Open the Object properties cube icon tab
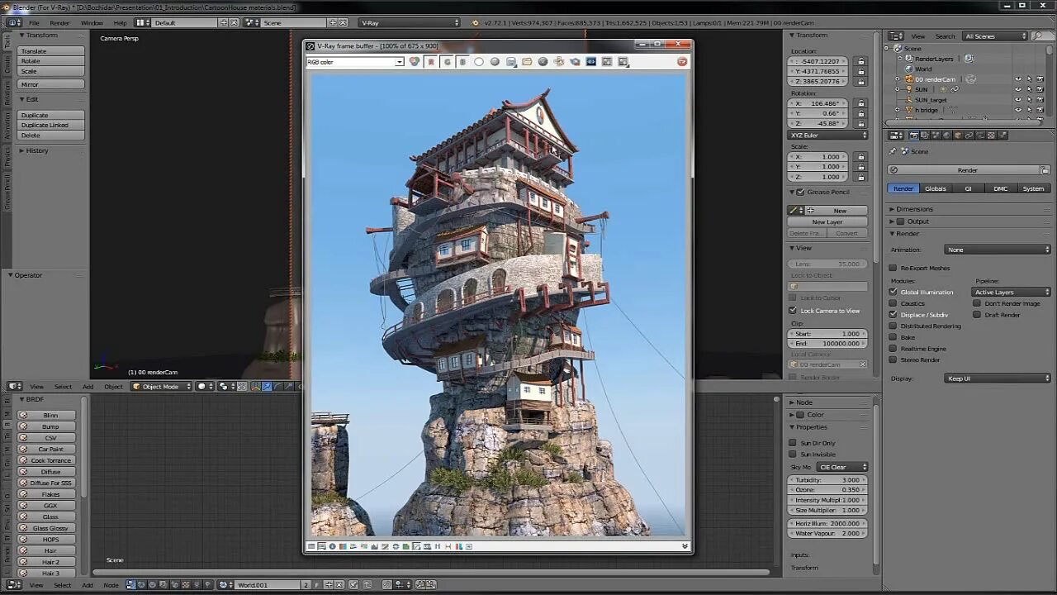1057x595 pixels. click(958, 135)
